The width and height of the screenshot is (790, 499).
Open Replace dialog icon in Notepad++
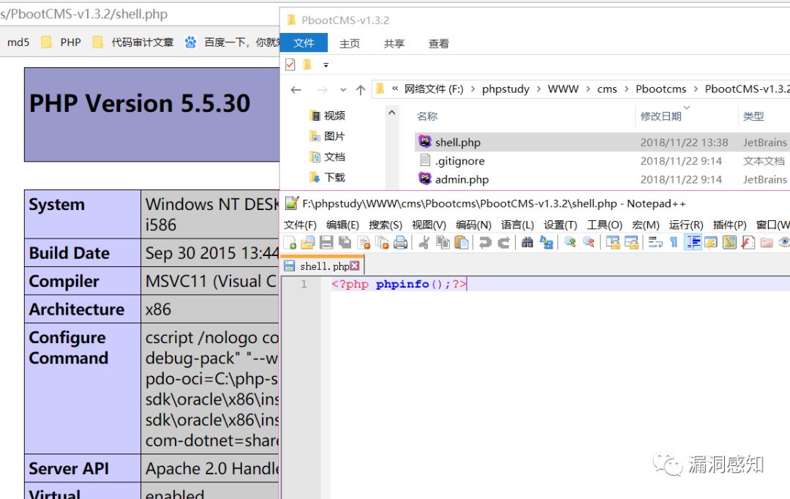tap(546, 243)
